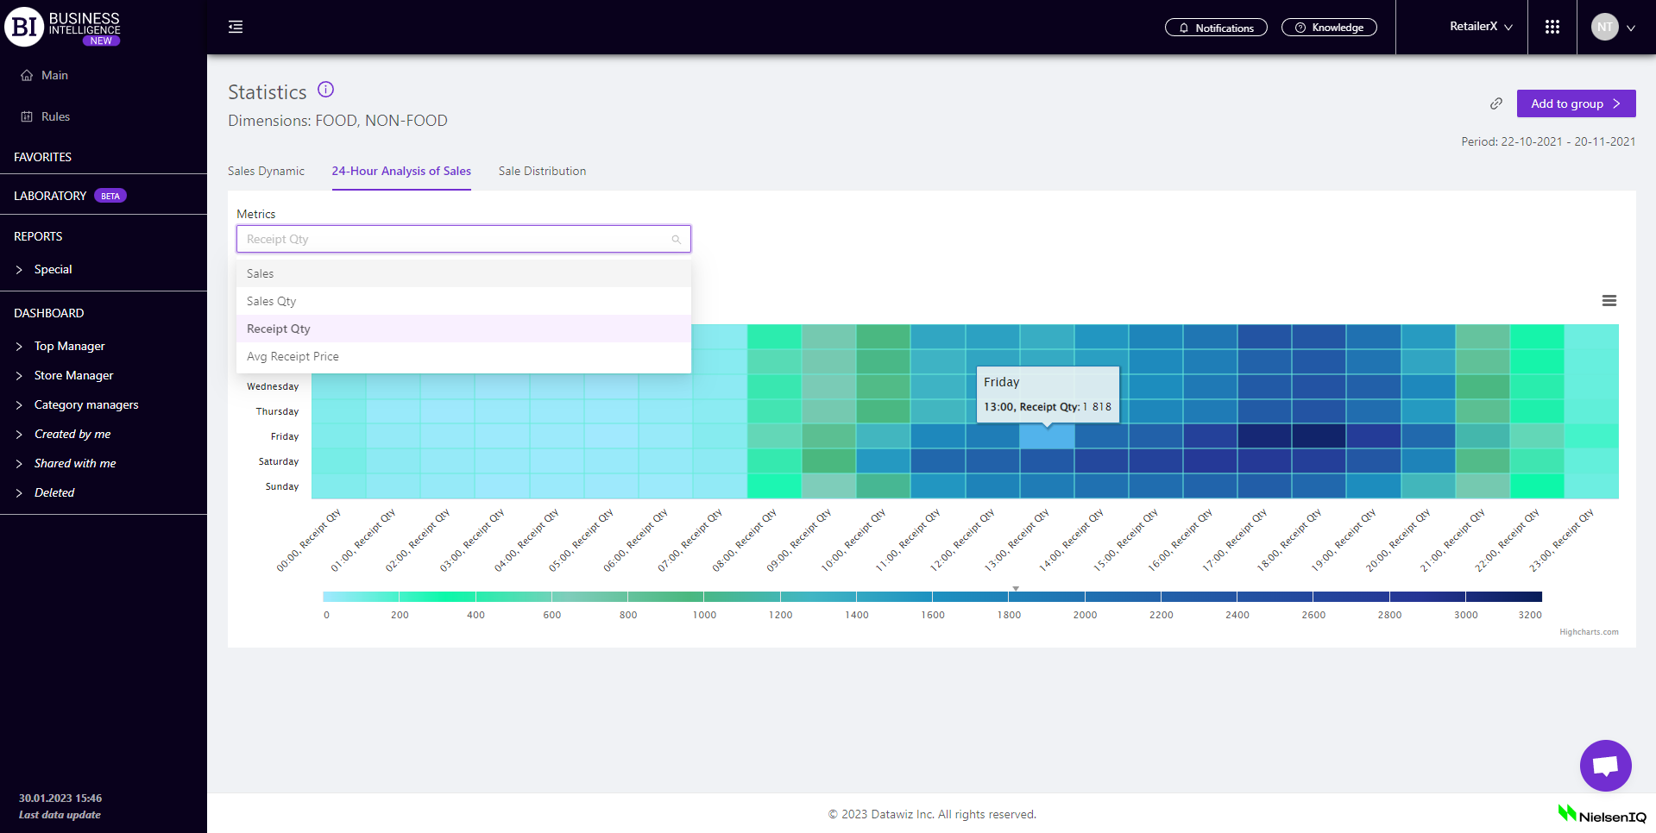
Task: Open the chart context menu icon
Action: click(x=1609, y=301)
